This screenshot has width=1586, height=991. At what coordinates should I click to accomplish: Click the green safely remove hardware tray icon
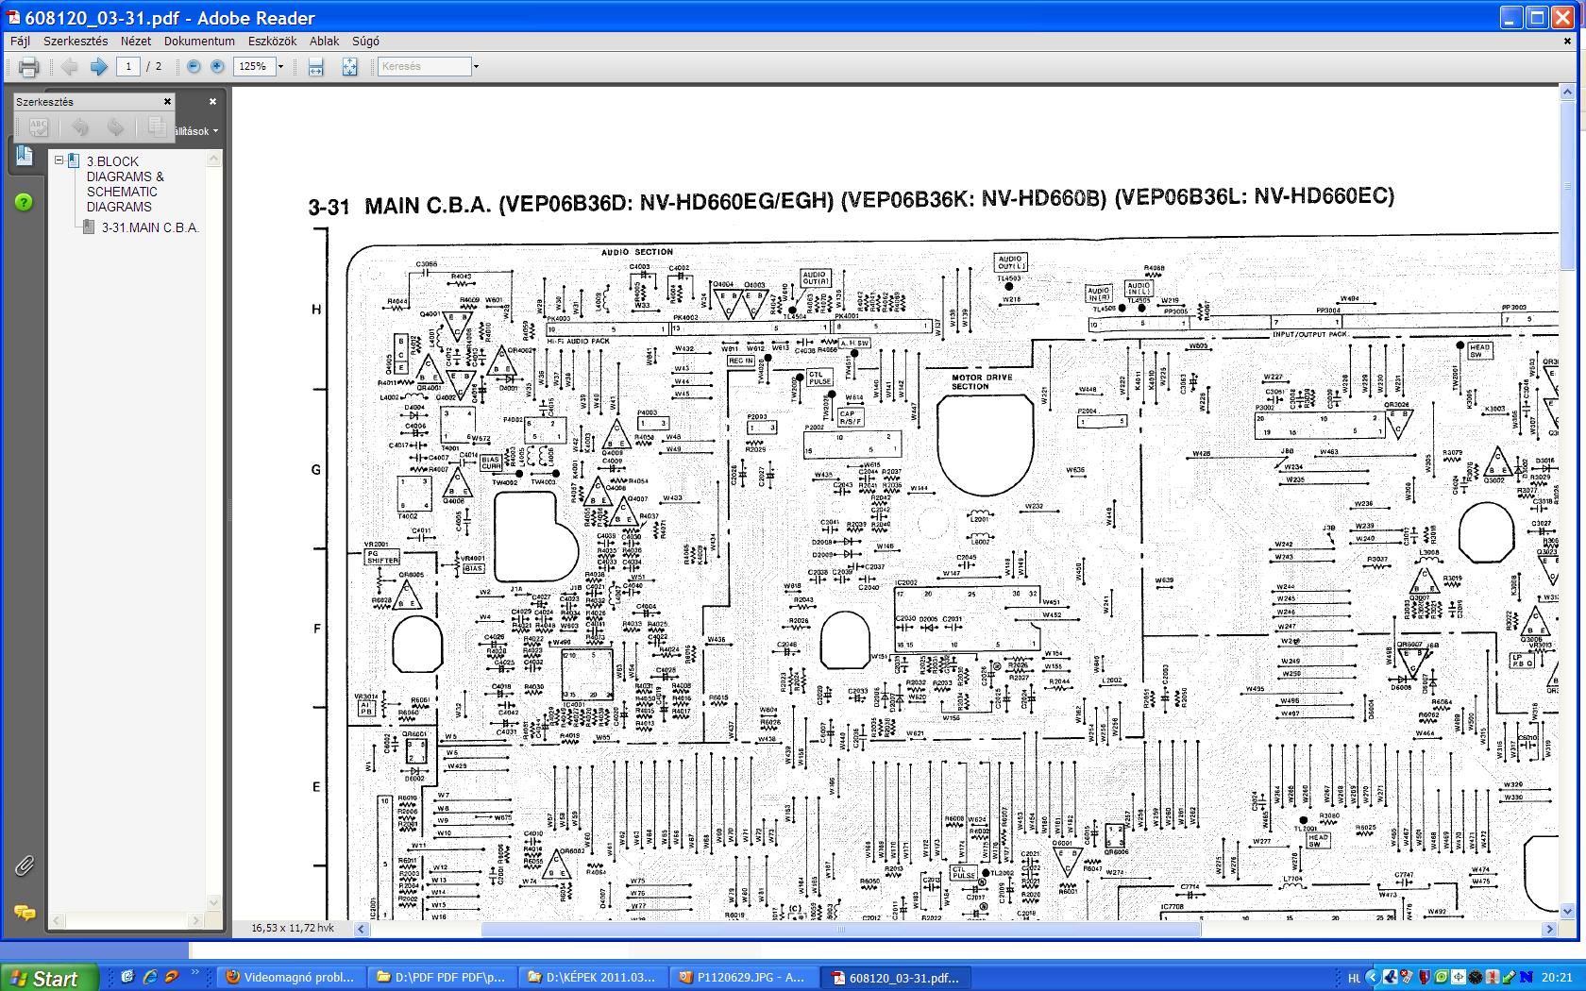[x=1509, y=978]
